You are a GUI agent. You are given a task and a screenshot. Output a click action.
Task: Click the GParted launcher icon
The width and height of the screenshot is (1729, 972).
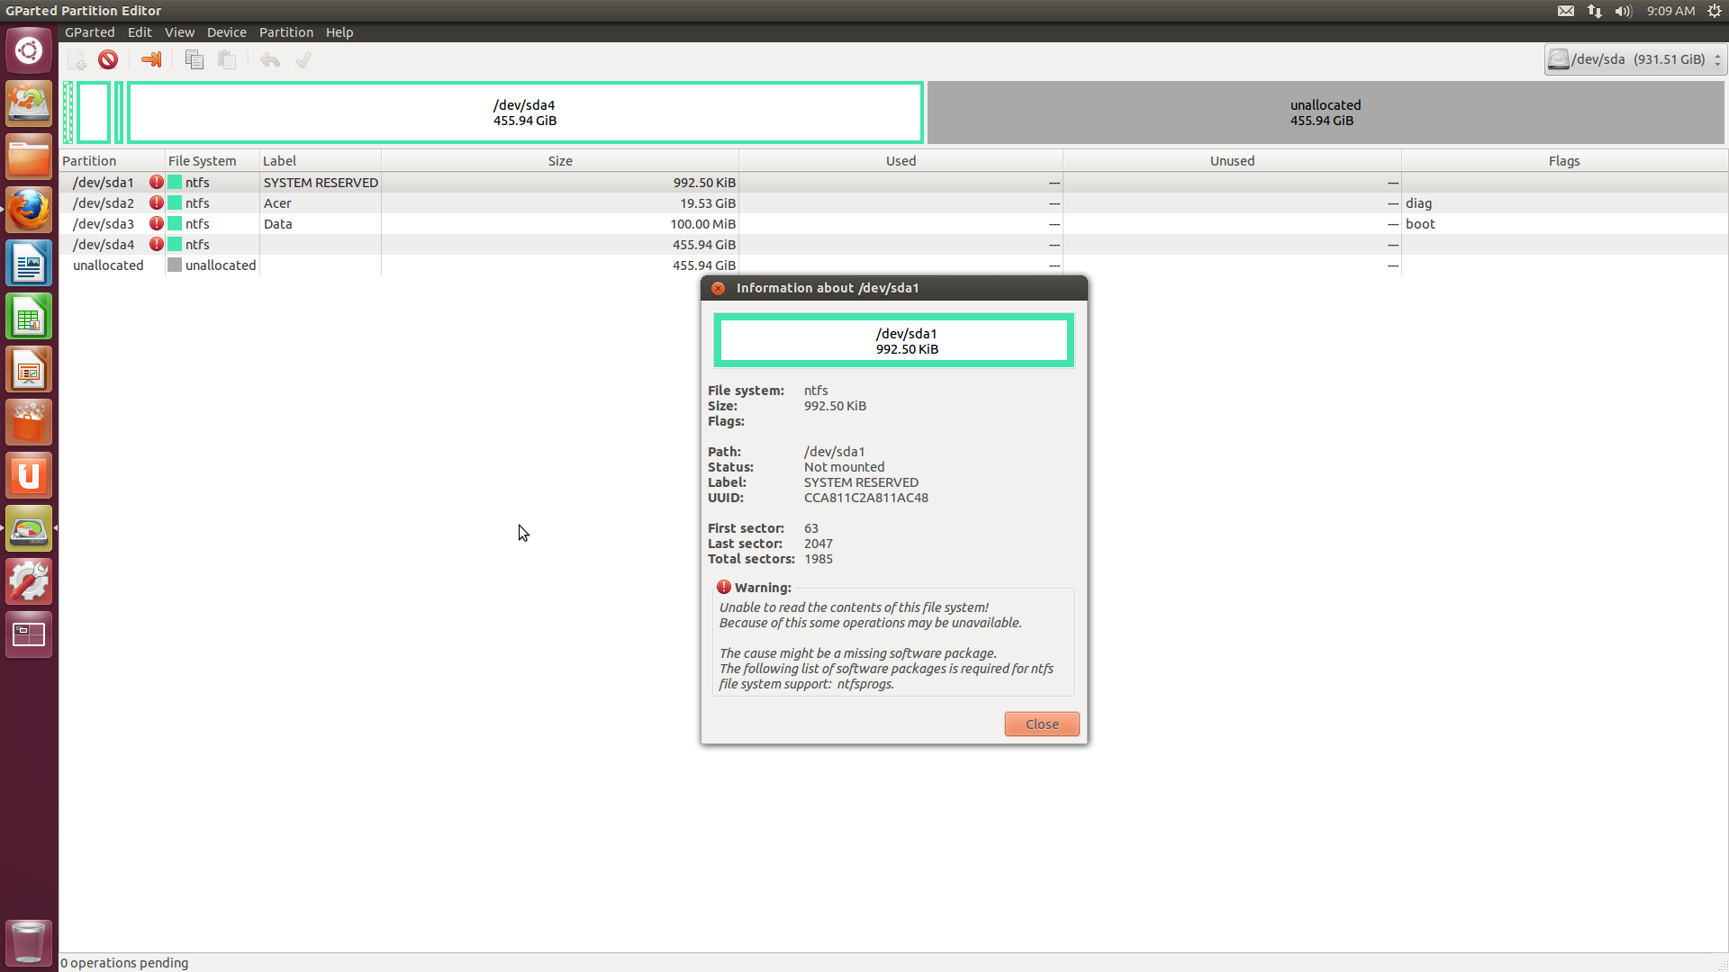click(x=29, y=529)
